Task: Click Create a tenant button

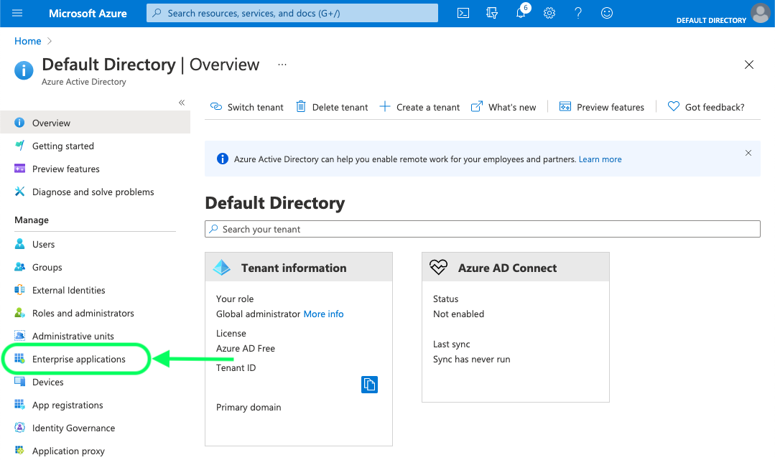Action: (x=419, y=107)
